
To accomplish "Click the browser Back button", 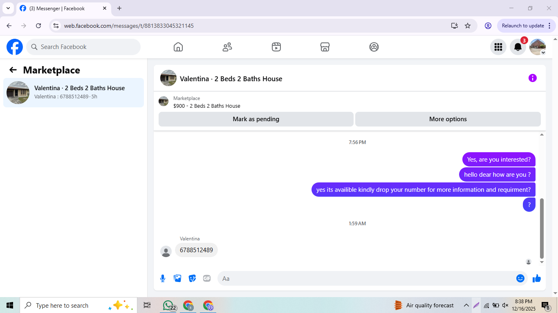I will tap(9, 26).
